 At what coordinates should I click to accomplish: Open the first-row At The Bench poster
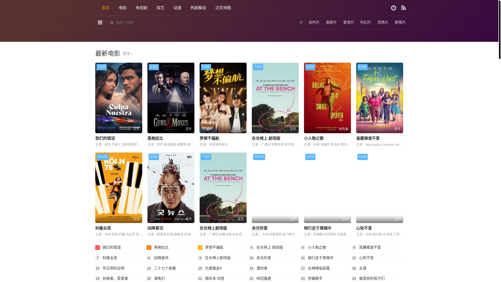275,98
